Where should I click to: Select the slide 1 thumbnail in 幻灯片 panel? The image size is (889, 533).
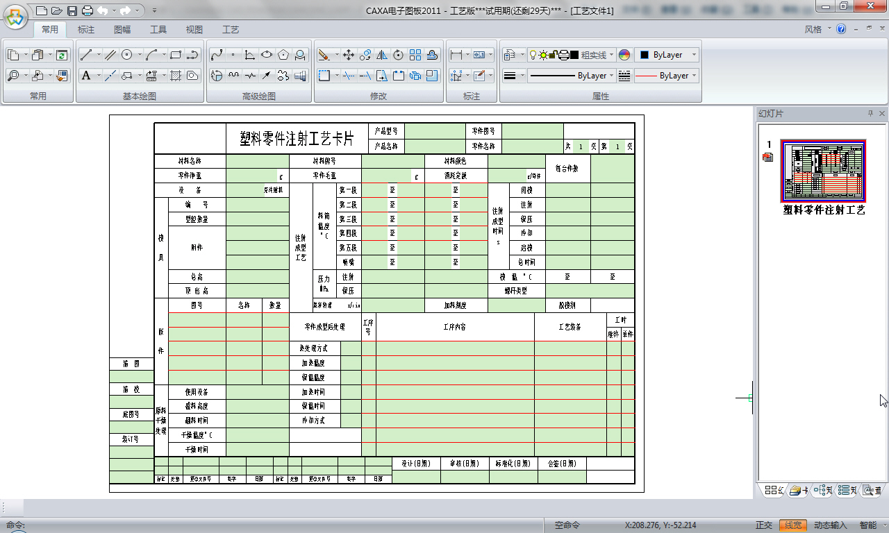[824, 171]
